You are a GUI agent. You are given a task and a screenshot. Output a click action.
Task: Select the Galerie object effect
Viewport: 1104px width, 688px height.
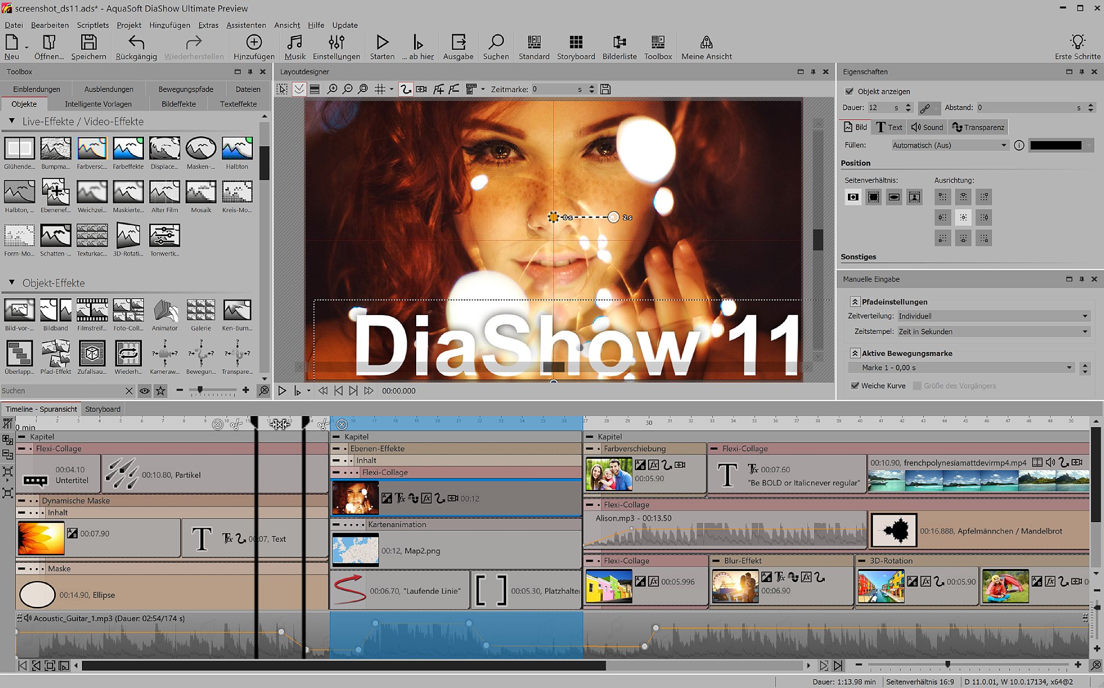click(201, 311)
